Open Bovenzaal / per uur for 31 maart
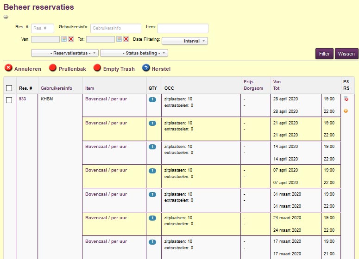 pos(106,194)
